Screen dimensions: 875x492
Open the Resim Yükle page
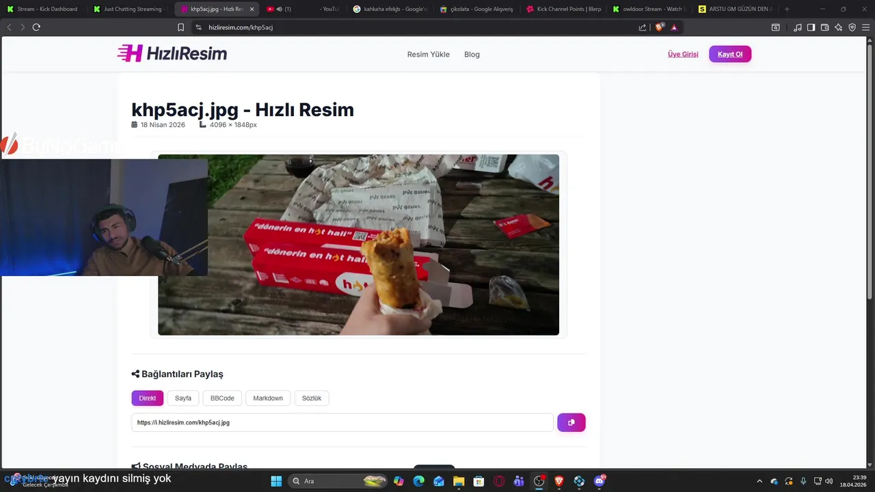[x=428, y=54]
